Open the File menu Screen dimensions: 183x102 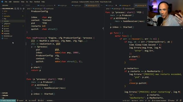coord(6,2)
